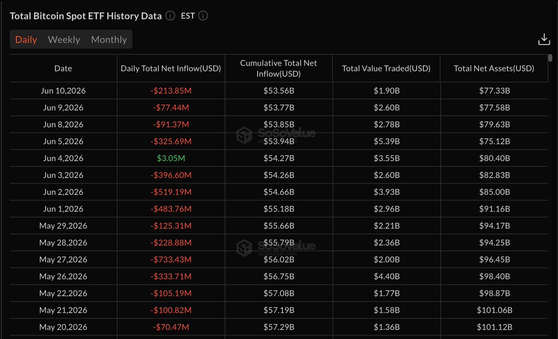Select the Jun 3,2026 date cell

click(63, 175)
